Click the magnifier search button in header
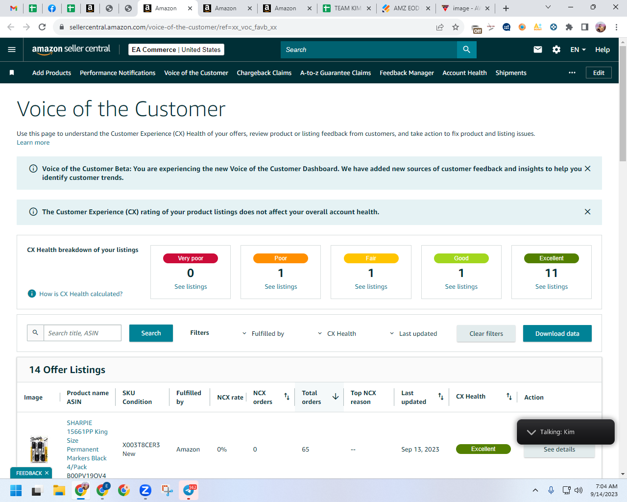This screenshot has height=502, width=627. [x=466, y=50]
